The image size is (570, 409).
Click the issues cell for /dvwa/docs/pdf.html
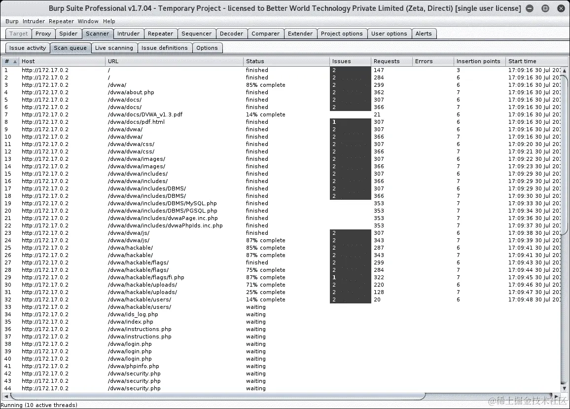351,122
